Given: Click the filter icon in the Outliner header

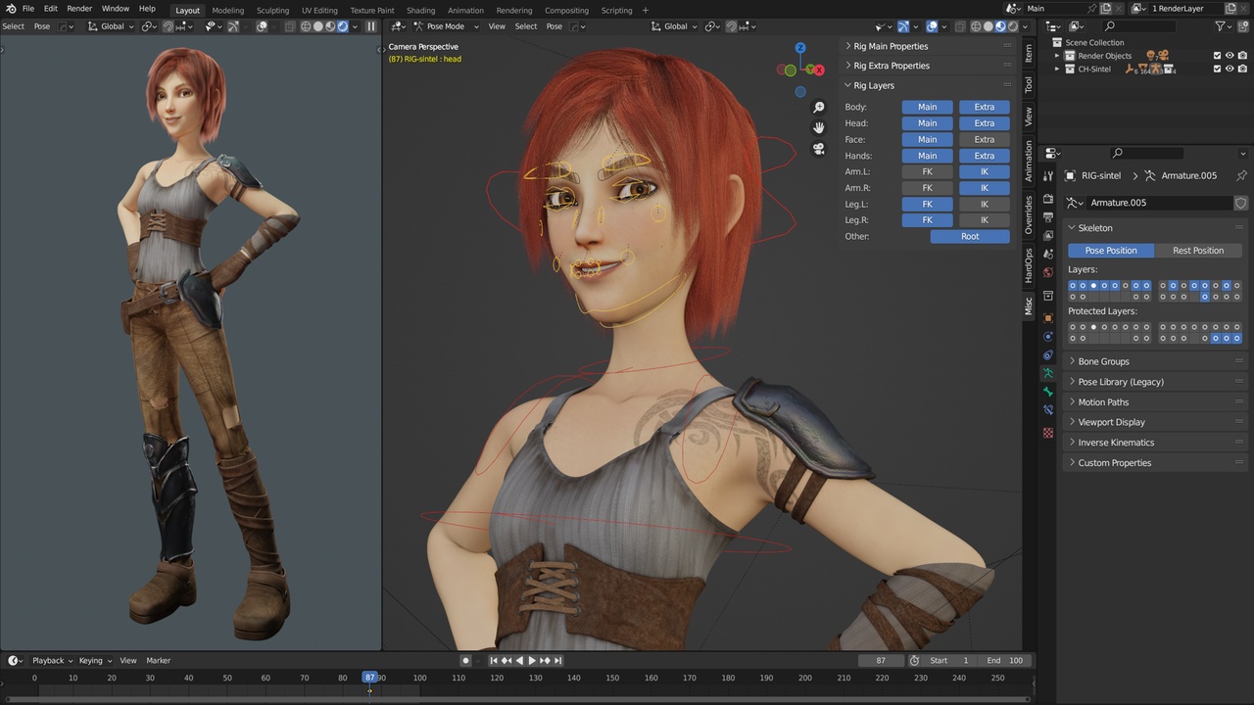Looking at the screenshot, I should pyautogui.click(x=1220, y=25).
